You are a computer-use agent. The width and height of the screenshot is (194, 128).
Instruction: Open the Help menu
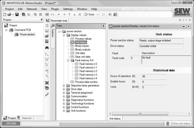[x=94, y=9]
